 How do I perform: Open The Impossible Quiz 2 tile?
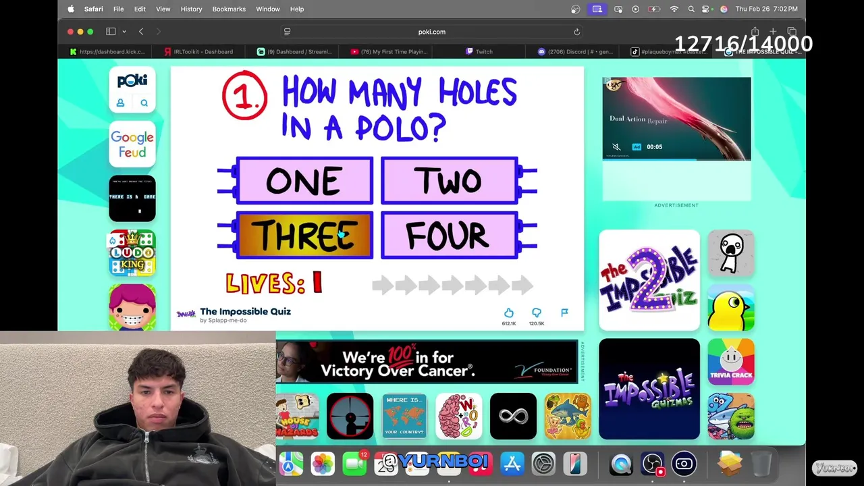tap(649, 280)
